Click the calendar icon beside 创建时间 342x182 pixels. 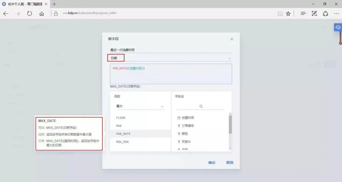point(179,118)
